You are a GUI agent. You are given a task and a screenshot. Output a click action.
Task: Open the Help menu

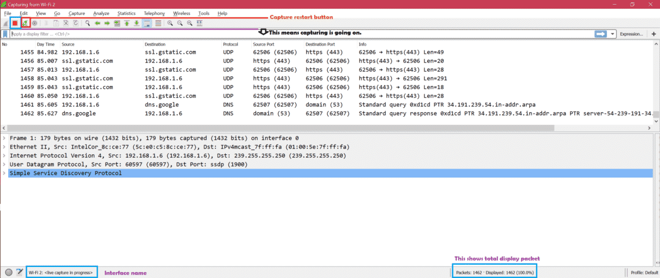coord(223,13)
